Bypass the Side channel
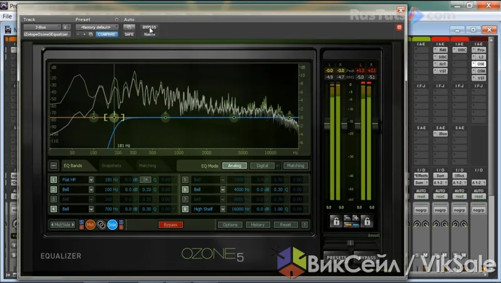Viewport: 501px width, 283px height. coord(121,227)
